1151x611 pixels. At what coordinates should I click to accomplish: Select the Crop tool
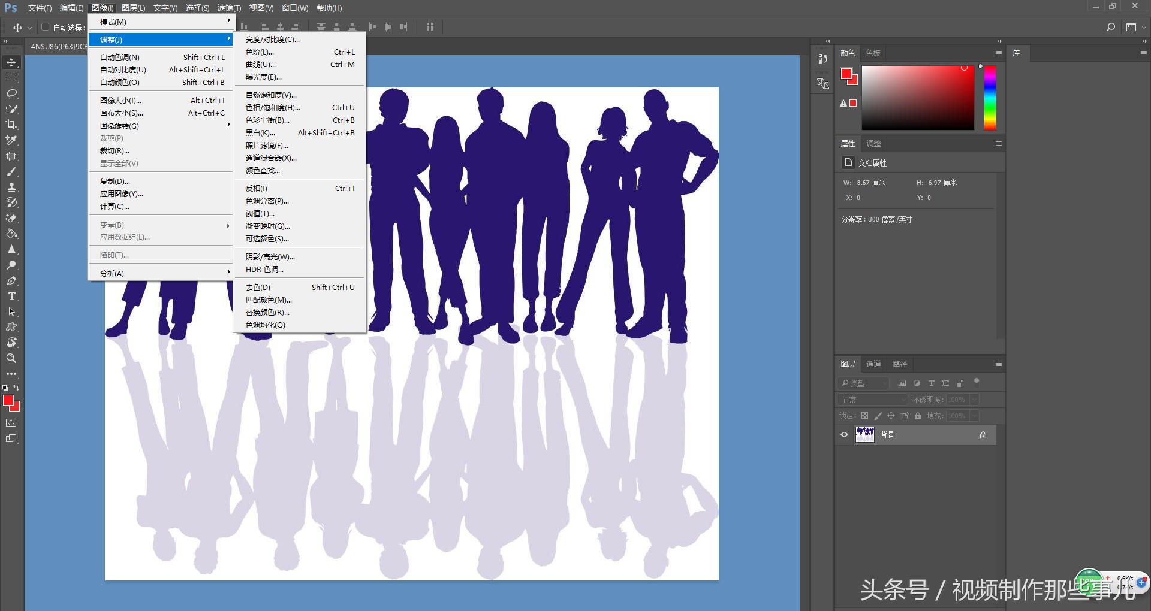click(x=11, y=125)
